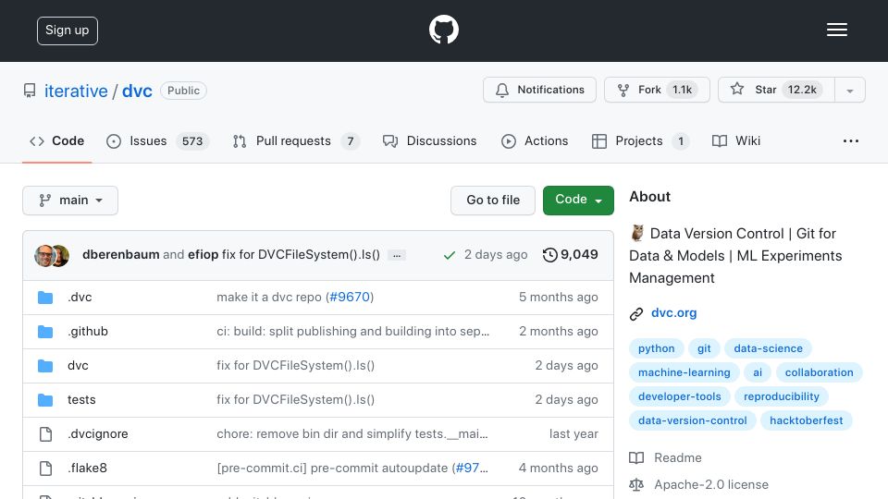This screenshot has height=499, width=888.
Task: Open the dvc repository name link
Action: pyautogui.click(x=137, y=91)
